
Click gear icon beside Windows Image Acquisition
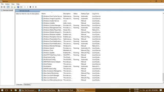pyautogui.click(x=42, y=19)
